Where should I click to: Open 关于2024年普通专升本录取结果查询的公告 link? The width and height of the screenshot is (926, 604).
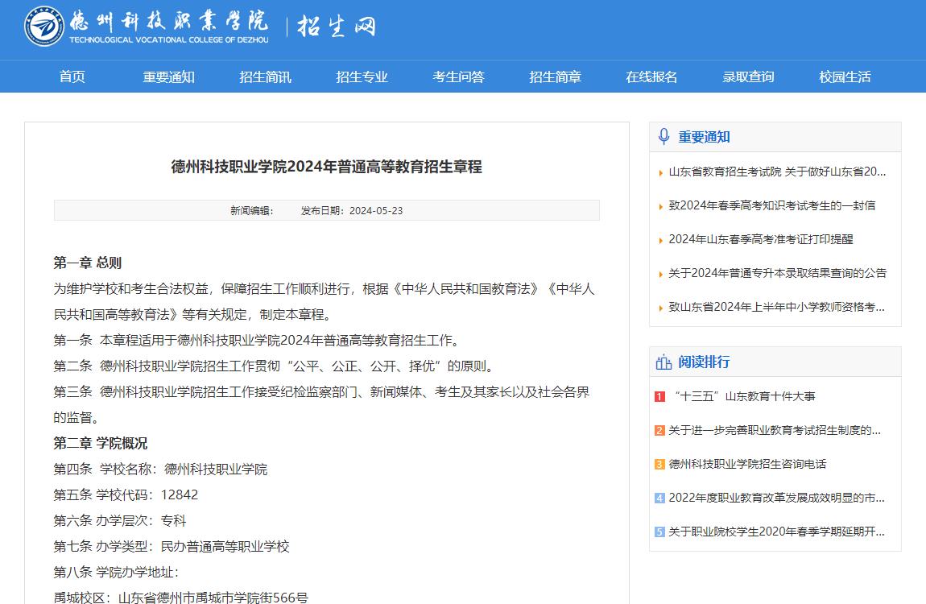(x=778, y=273)
